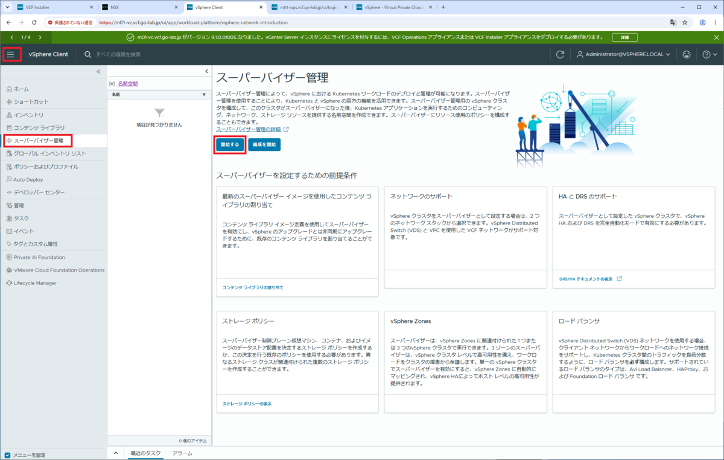Image resolution: width=724 pixels, height=460 pixels.
Task: Open 管理 in the sidebar
Action: pos(18,205)
